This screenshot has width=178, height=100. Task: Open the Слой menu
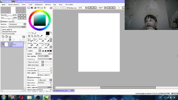[x=30, y=5]
